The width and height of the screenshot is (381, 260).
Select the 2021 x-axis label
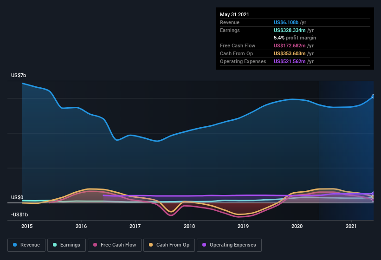tap(351, 226)
